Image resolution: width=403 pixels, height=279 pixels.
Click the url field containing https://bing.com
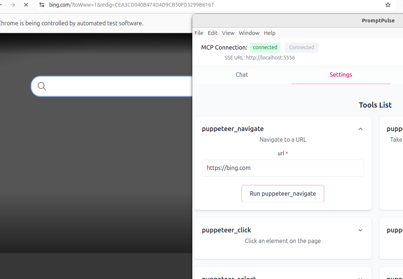point(283,168)
